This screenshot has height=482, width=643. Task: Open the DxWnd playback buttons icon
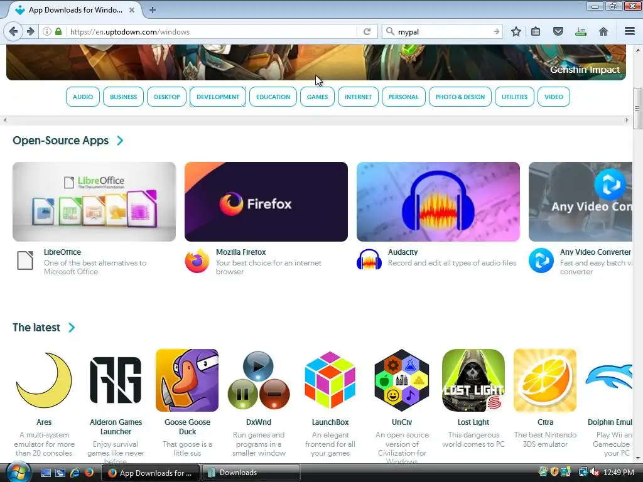259,380
